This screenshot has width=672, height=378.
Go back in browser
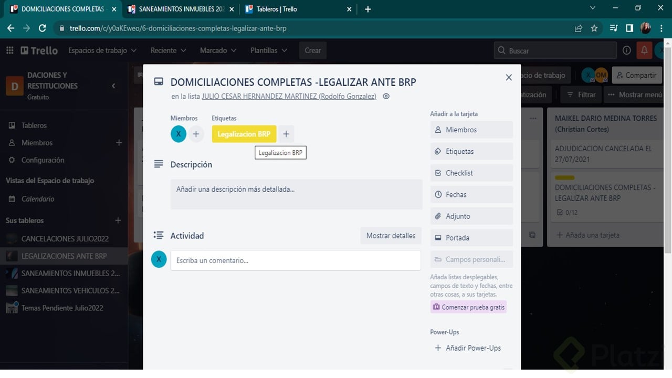pyautogui.click(x=10, y=28)
